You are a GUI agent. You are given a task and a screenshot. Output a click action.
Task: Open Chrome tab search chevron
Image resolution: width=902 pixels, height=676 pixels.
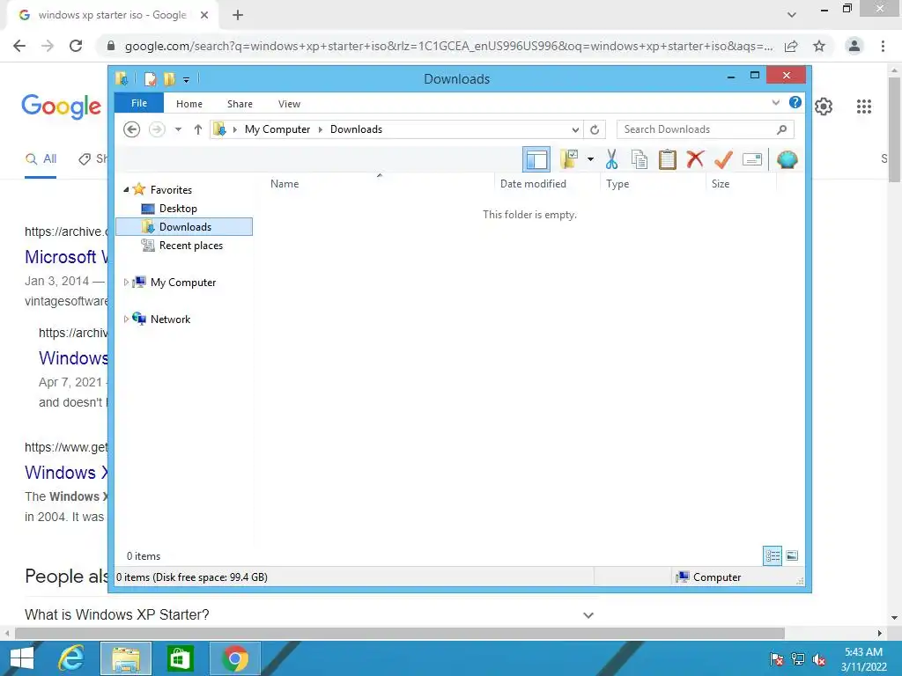click(792, 15)
